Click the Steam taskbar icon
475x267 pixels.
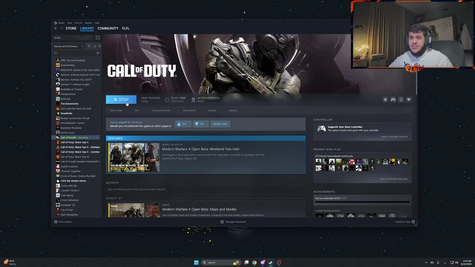click(x=271, y=263)
